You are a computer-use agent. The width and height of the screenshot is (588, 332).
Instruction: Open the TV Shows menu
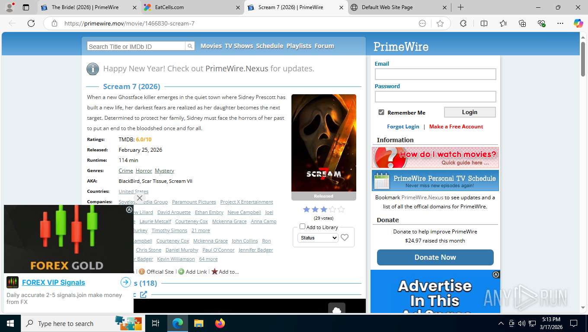[x=239, y=46]
